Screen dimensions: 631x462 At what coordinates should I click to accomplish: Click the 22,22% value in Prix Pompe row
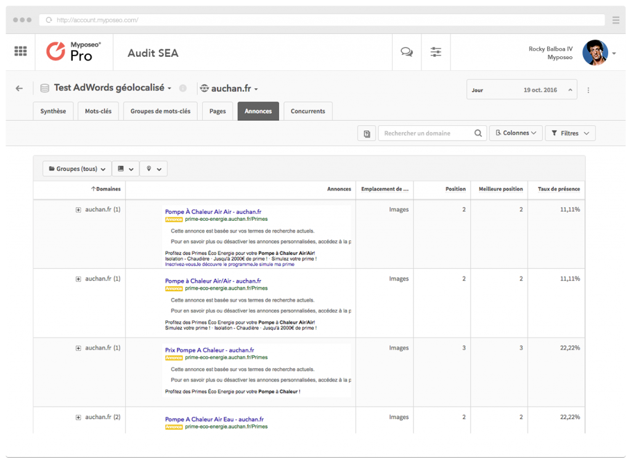(x=570, y=348)
